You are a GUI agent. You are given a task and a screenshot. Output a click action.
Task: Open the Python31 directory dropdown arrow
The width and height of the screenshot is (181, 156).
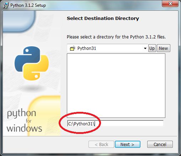coord(145,48)
